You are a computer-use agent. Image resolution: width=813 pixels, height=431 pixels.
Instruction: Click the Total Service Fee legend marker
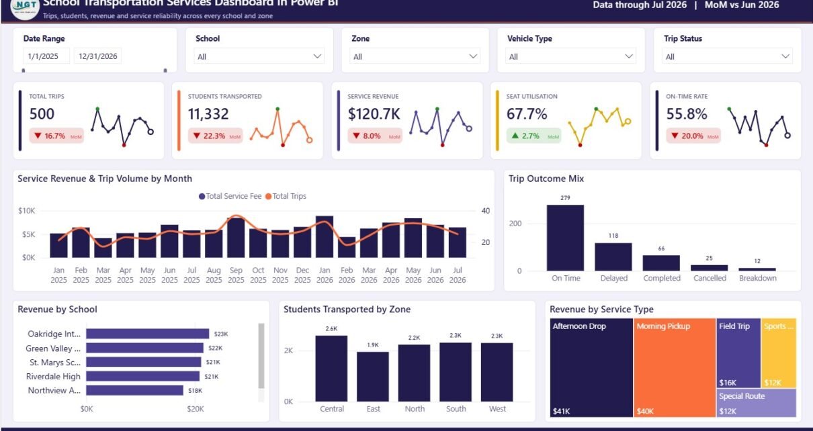coord(202,196)
